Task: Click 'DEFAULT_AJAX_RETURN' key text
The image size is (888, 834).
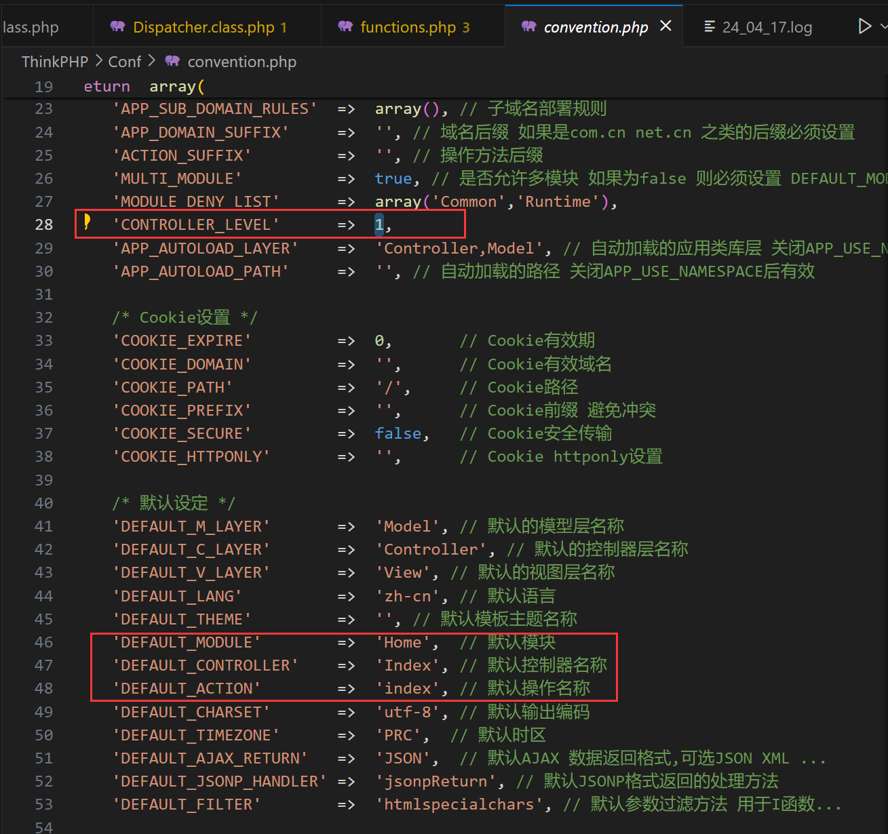Action: tap(210, 758)
